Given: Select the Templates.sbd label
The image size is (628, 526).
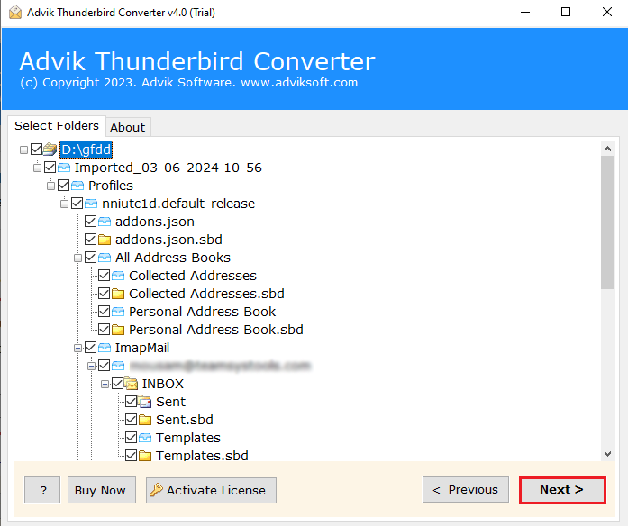Looking at the screenshot, I should pos(202,455).
